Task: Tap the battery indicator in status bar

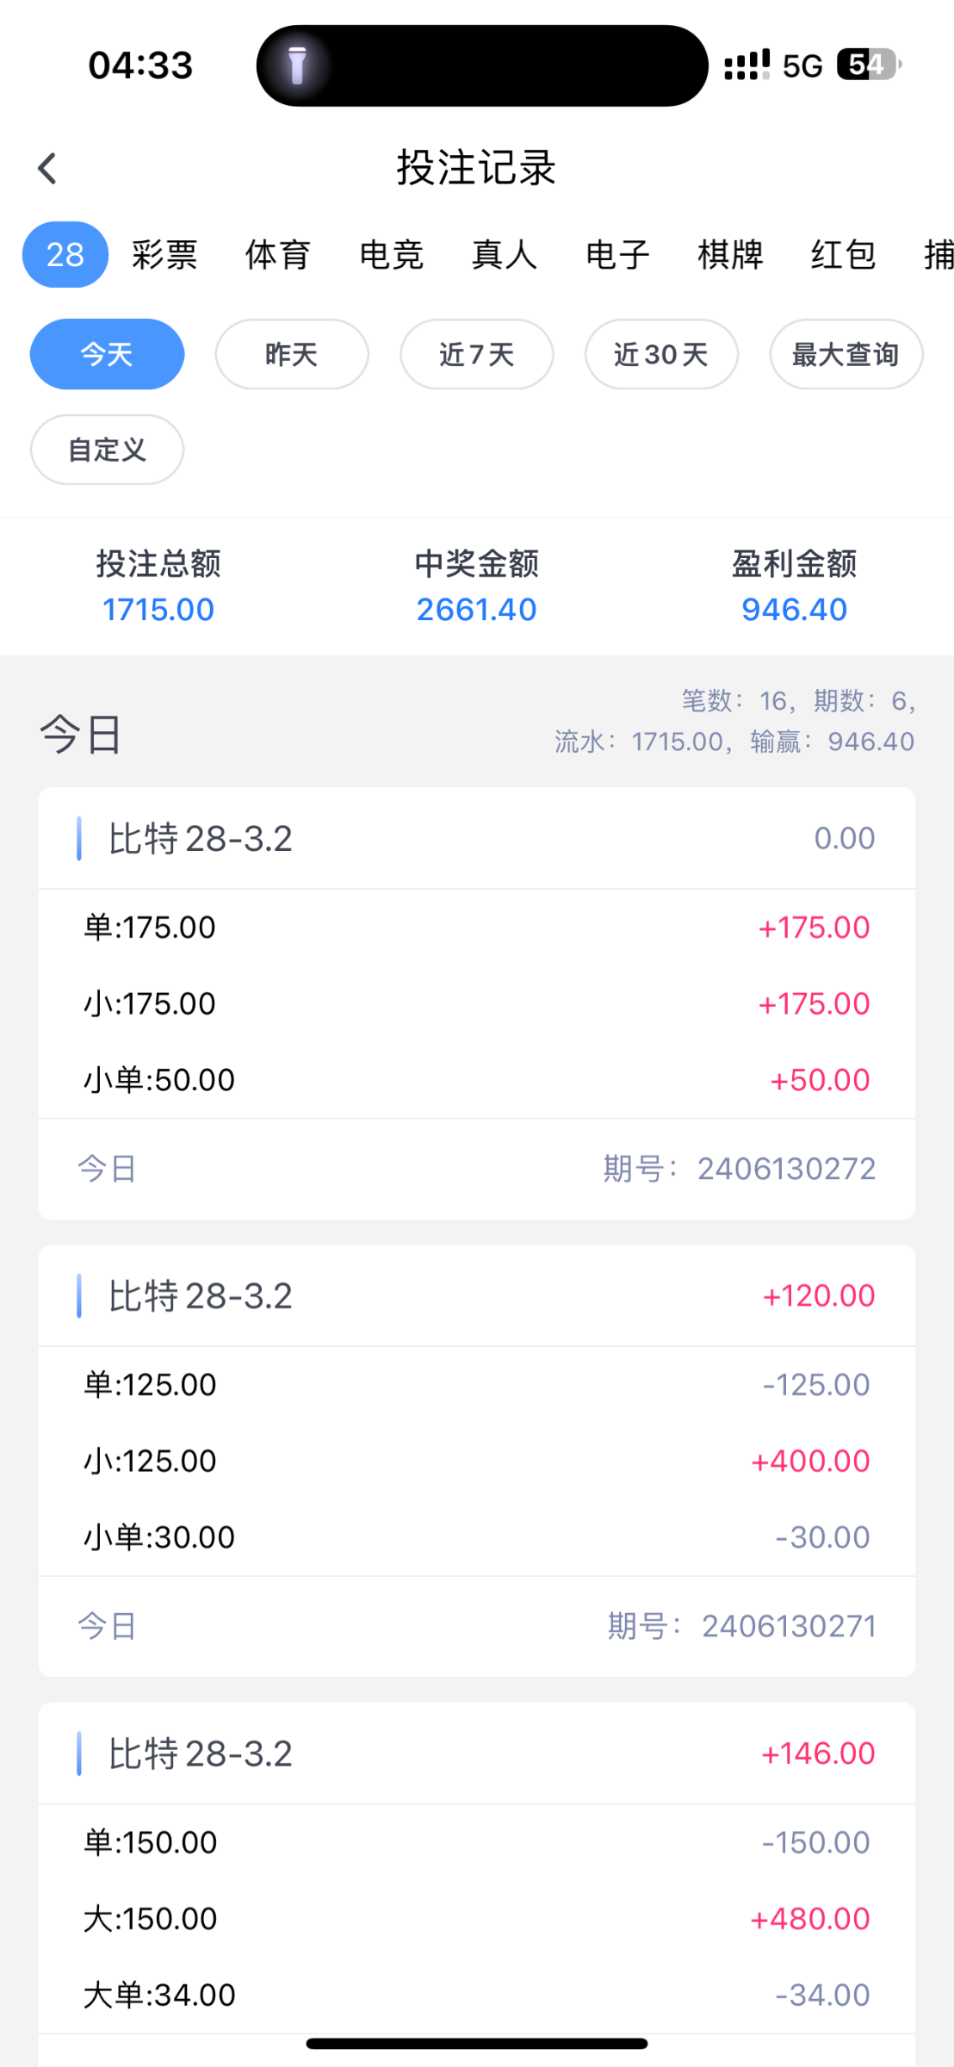Action: pyautogui.click(x=868, y=65)
